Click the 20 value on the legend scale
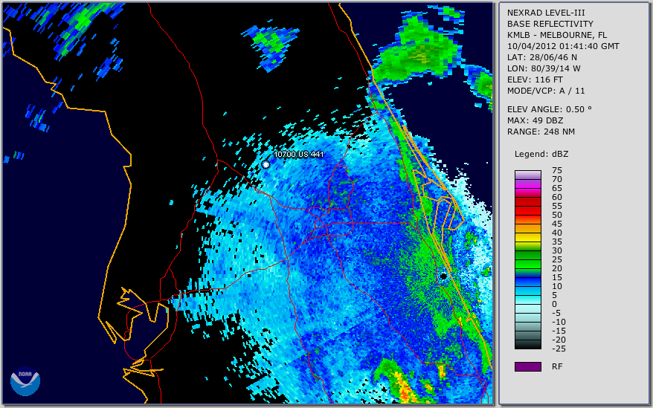This screenshot has width=653, height=408. click(557, 268)
